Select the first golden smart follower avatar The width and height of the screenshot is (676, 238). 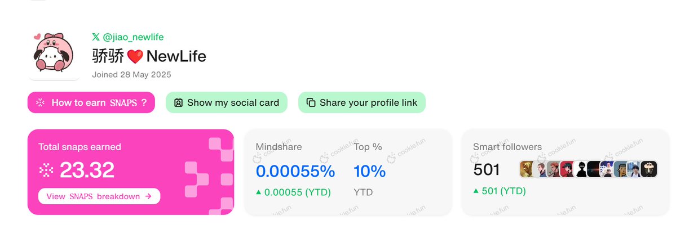pyautogui.click(x=527, y=169)
